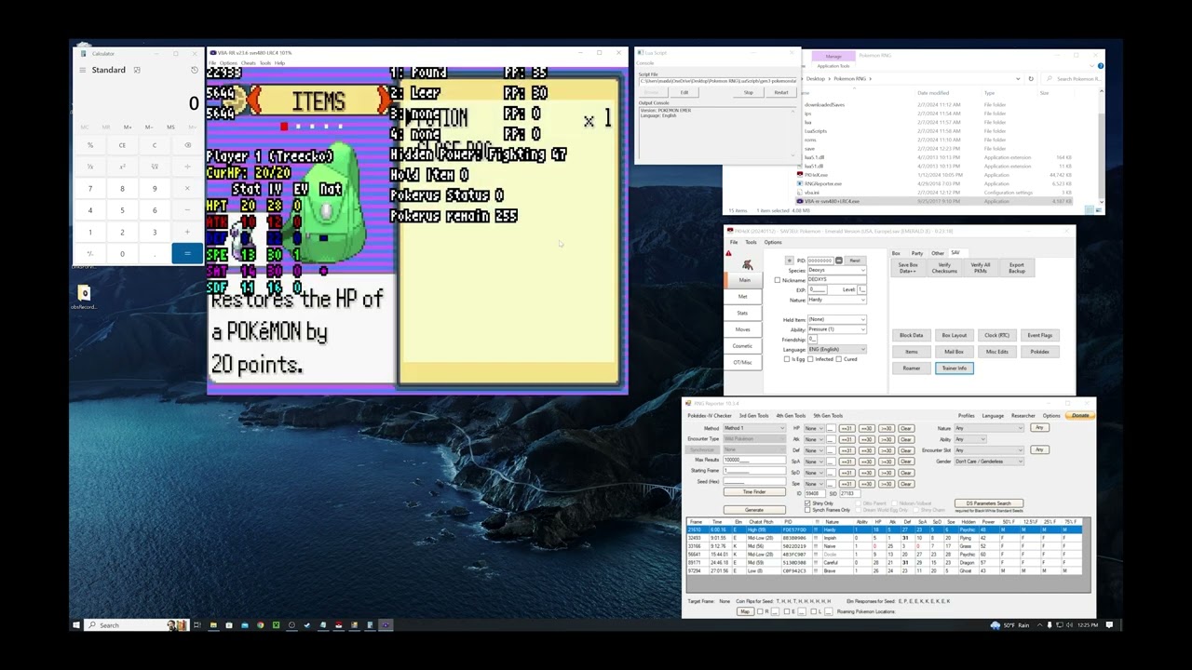Image resolution: width=1192 pixels, height=670 pixels.
Task: Click the x-squared key in Calculator
Action: (x=122, y=167)
